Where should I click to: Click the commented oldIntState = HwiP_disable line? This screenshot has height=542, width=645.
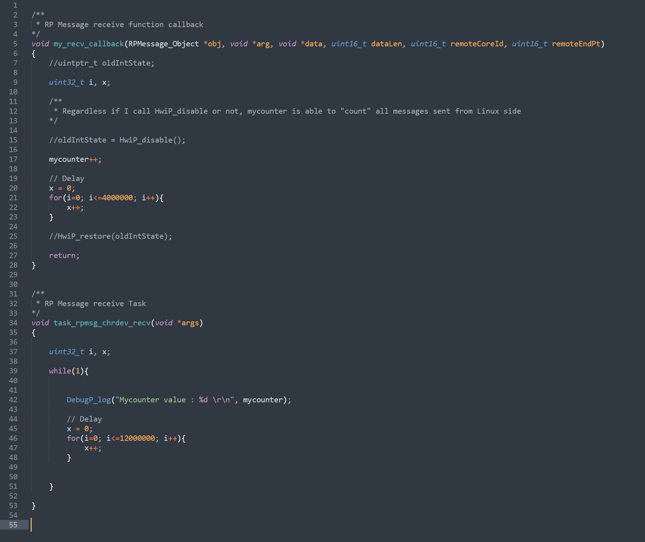pyautogui.click(x=117, y=140)
